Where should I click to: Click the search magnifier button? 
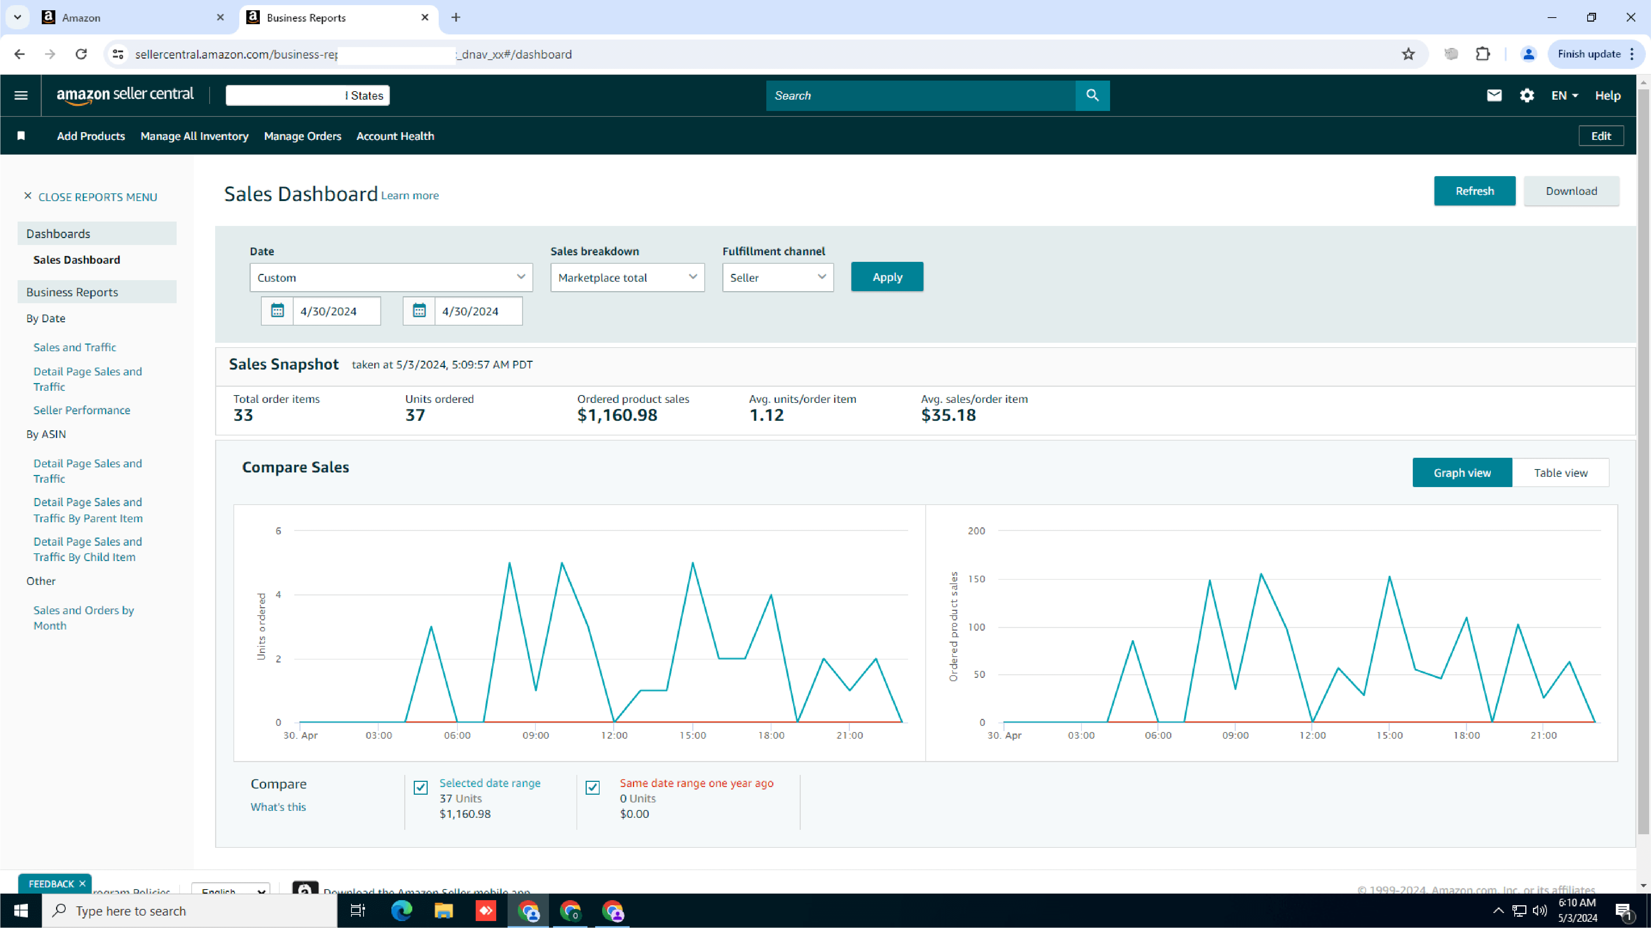1092,96
